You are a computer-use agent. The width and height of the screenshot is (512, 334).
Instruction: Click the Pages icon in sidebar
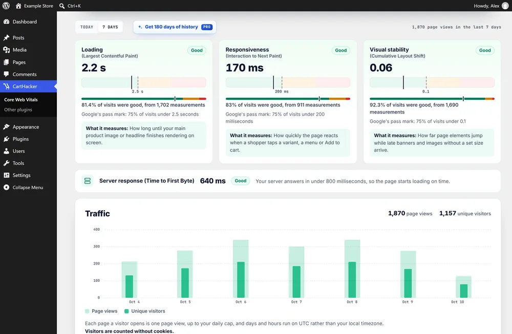[x=6, y=62]
